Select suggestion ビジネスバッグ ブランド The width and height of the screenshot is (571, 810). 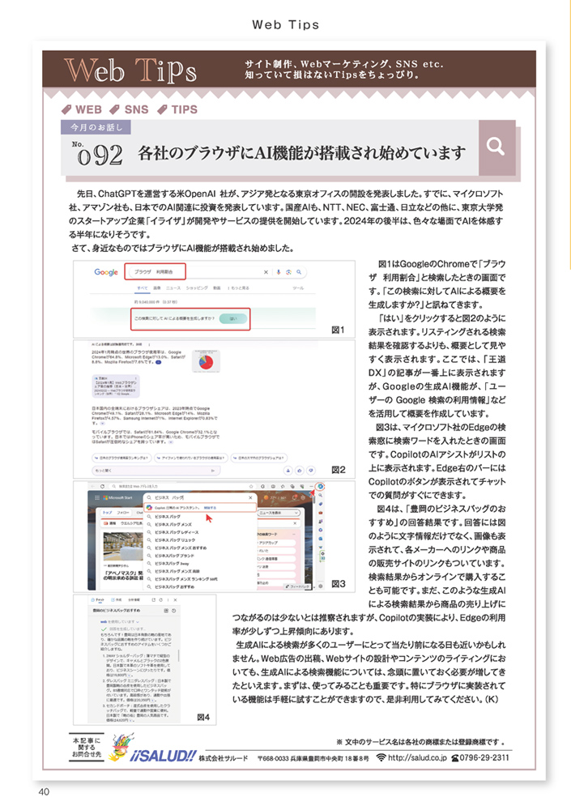[x=175, y=556]
